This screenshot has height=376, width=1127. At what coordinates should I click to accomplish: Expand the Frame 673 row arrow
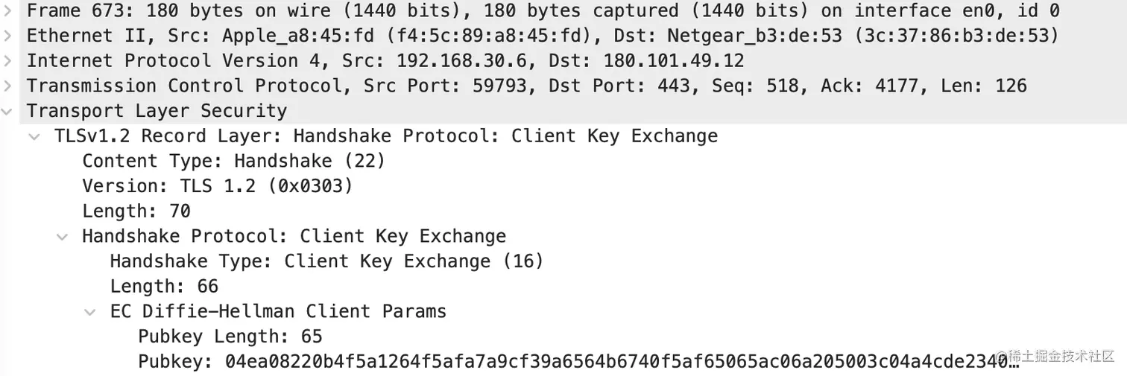click(7, 10)
